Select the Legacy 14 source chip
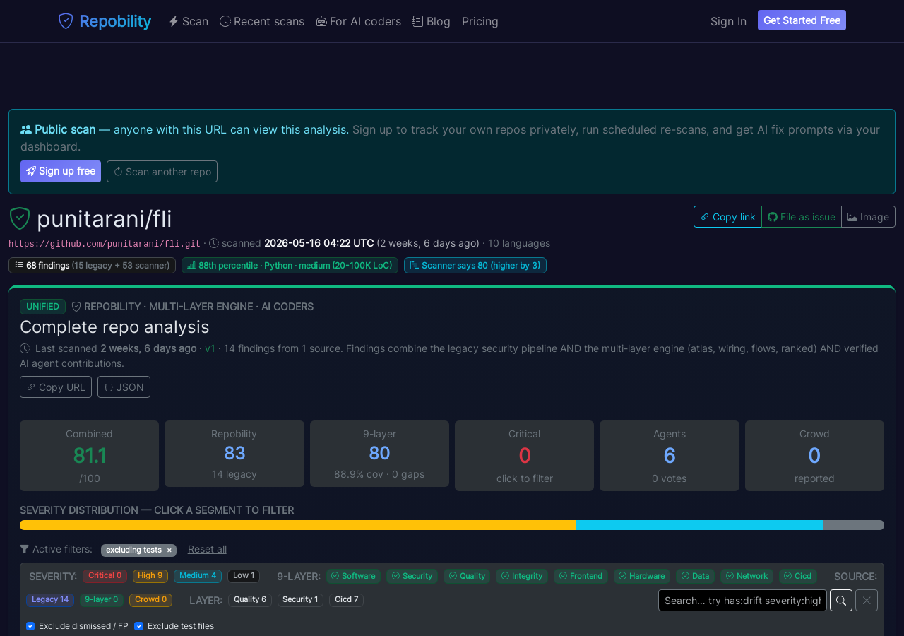Viewport: 904px width, 636px height. [50, 600]
